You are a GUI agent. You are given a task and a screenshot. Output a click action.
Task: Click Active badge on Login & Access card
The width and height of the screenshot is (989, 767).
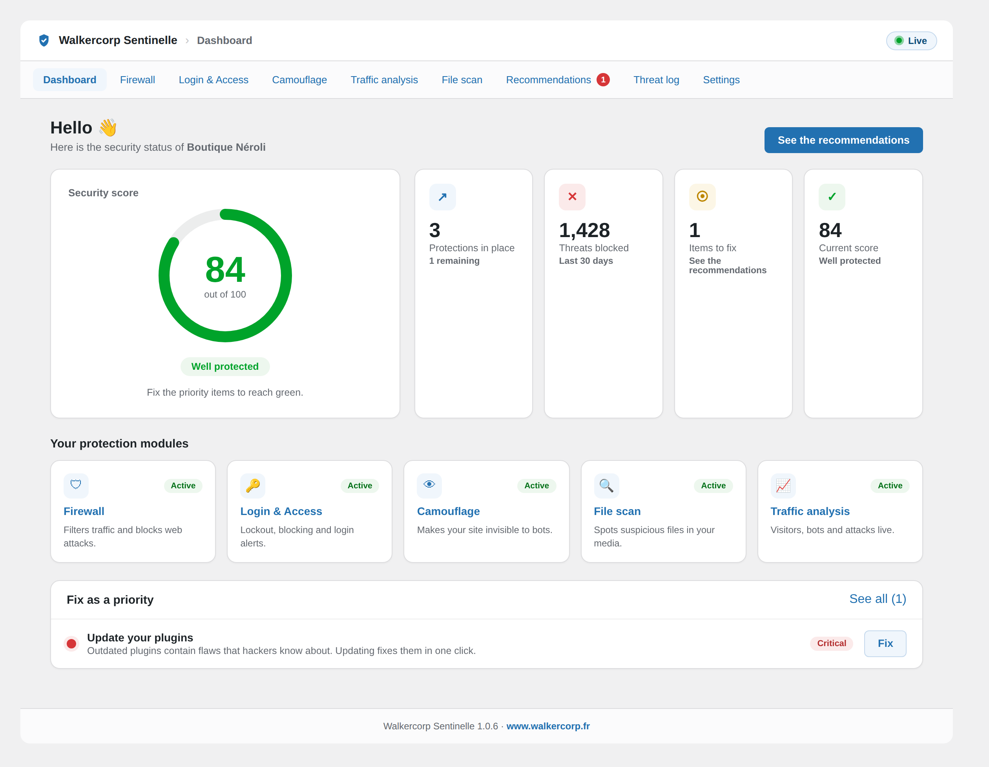tap(359, 485)
